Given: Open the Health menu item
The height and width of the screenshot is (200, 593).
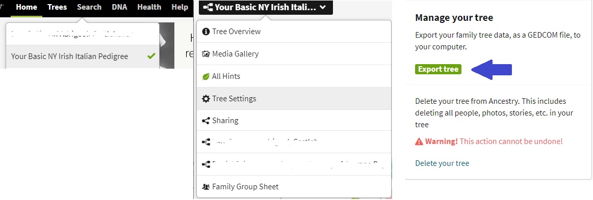Looking at the screenshot, I should point(149,7).
